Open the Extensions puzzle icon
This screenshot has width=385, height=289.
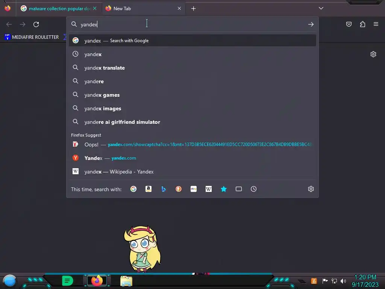coord(362,24)
